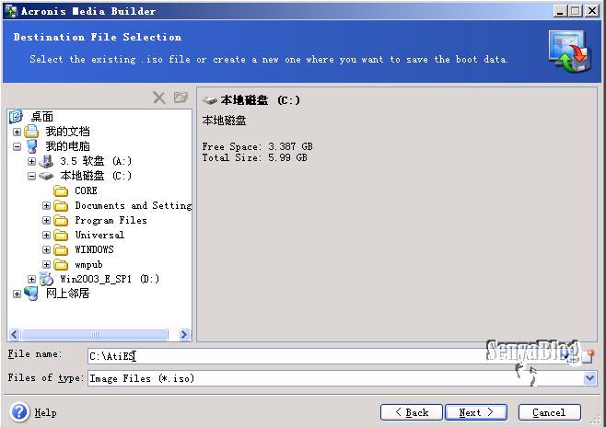The image size is (606, 427).
Task: Click the Program Files folder icon
Action: point(61,221)
